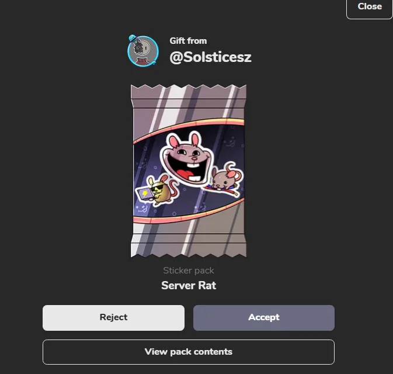Close the gift dialog

370,8
